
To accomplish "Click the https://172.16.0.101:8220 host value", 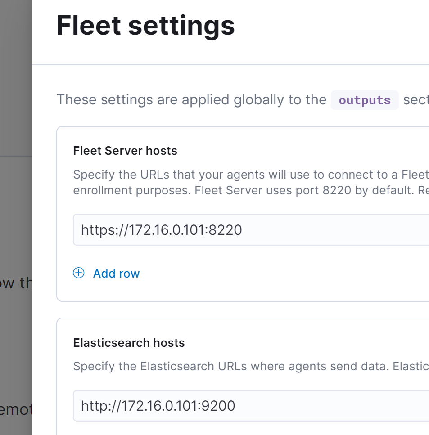I will point(162,230).
